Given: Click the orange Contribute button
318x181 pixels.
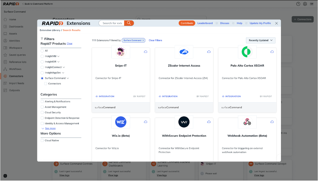Looking at the screenshot, I should pyautogui.click(x=187, y=23).
